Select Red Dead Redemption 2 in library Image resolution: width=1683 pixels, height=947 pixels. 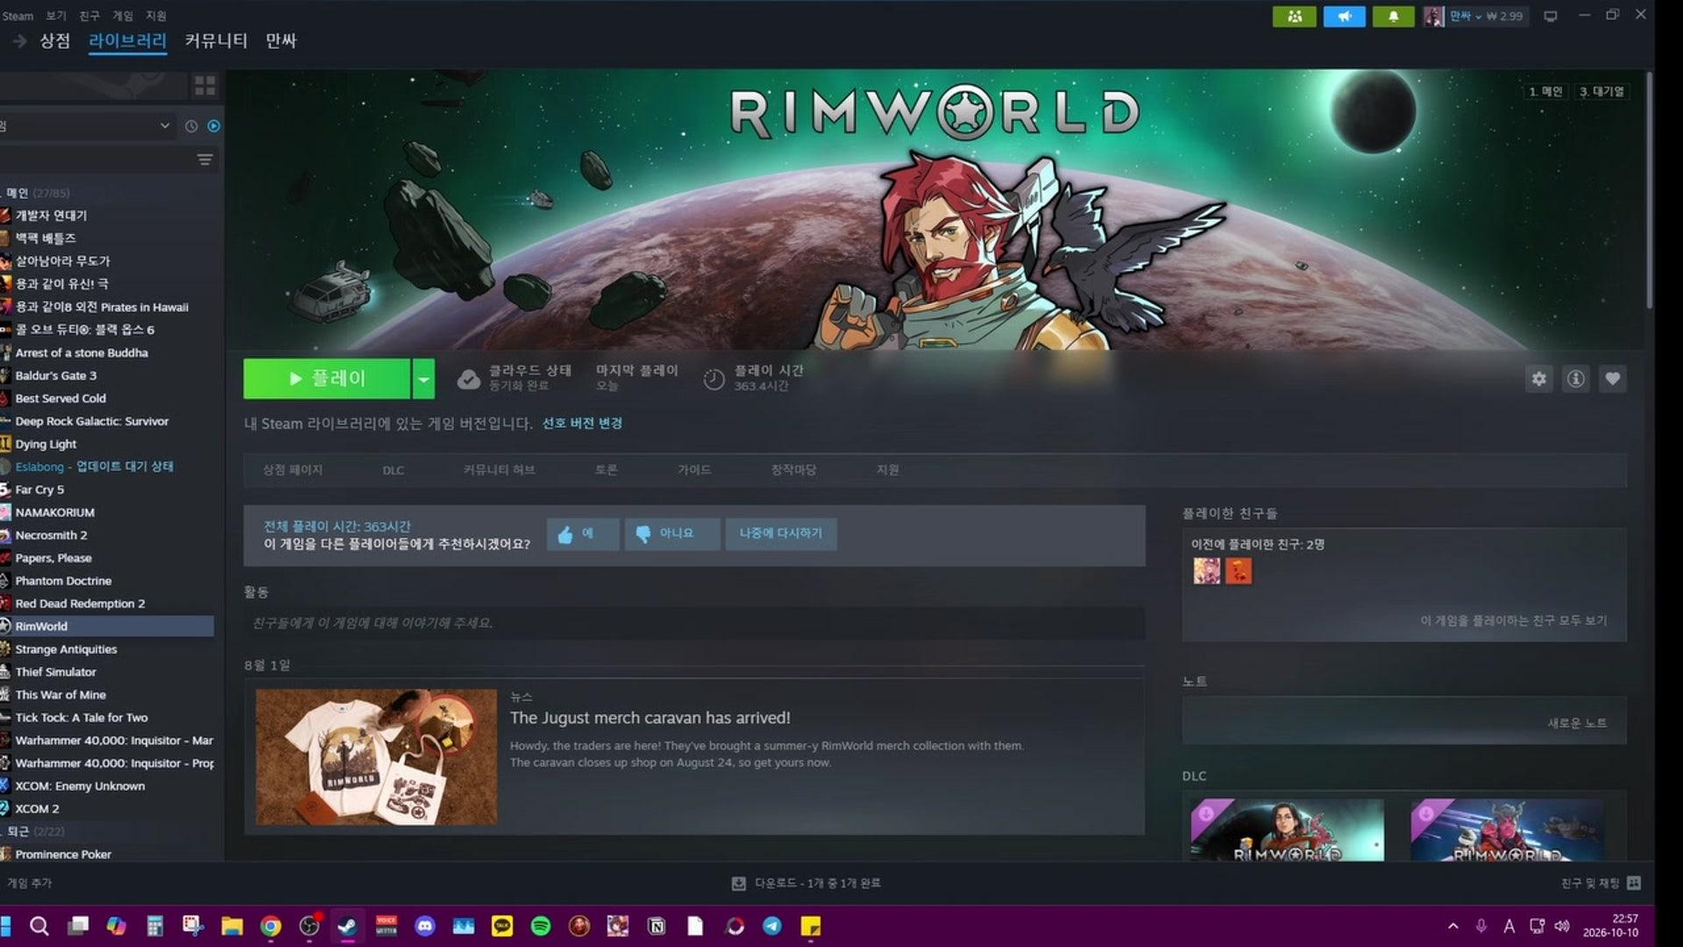click(80, 603)
